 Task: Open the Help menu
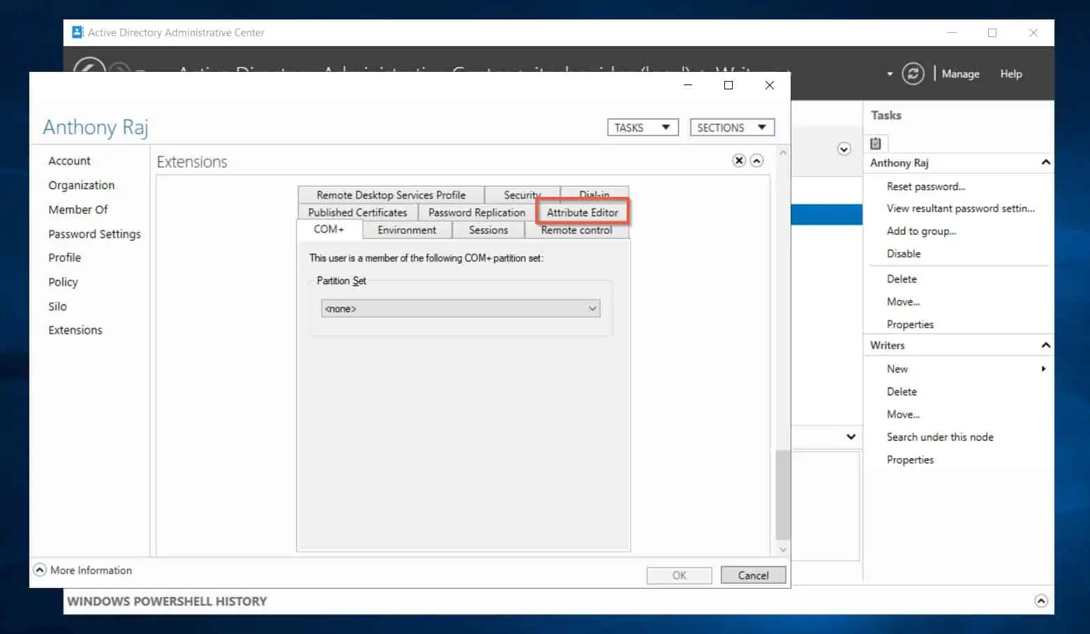pyautogui.click(x=1010, y=73)
